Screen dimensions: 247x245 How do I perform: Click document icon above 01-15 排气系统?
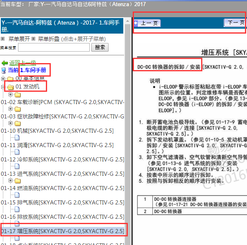point(17,195)
